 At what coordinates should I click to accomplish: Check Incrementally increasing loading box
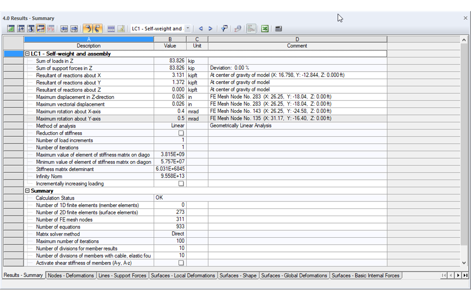click(x=181, y=184)
